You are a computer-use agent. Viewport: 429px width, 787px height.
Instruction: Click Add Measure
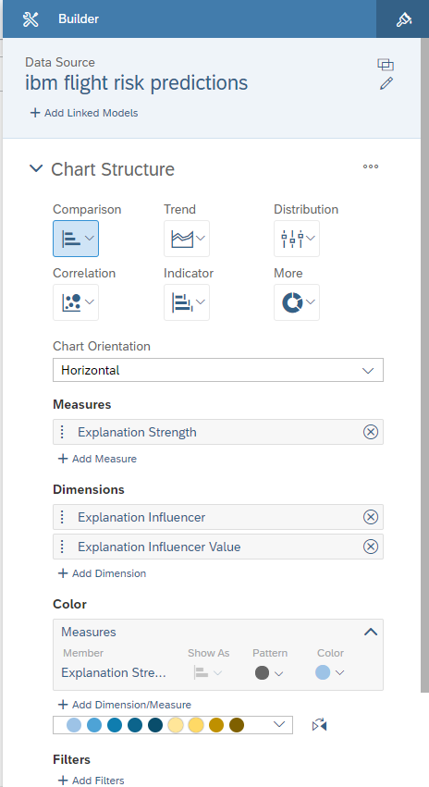point(98,459)
